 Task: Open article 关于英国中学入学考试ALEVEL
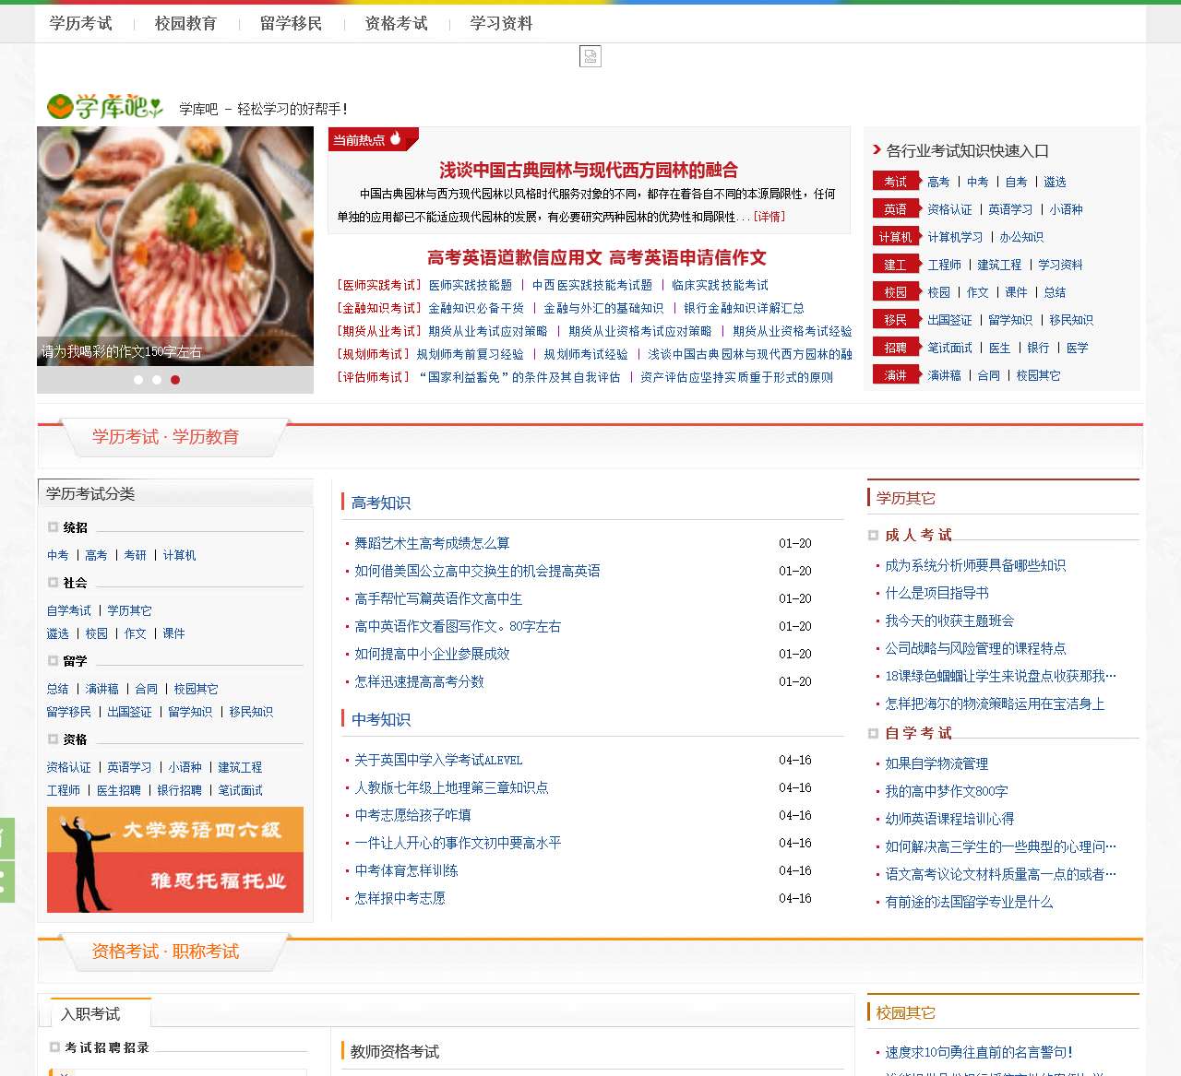point(438,760)
